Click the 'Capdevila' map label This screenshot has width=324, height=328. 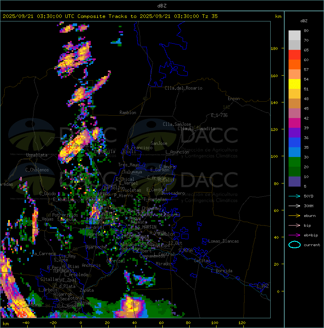[105, 152]
